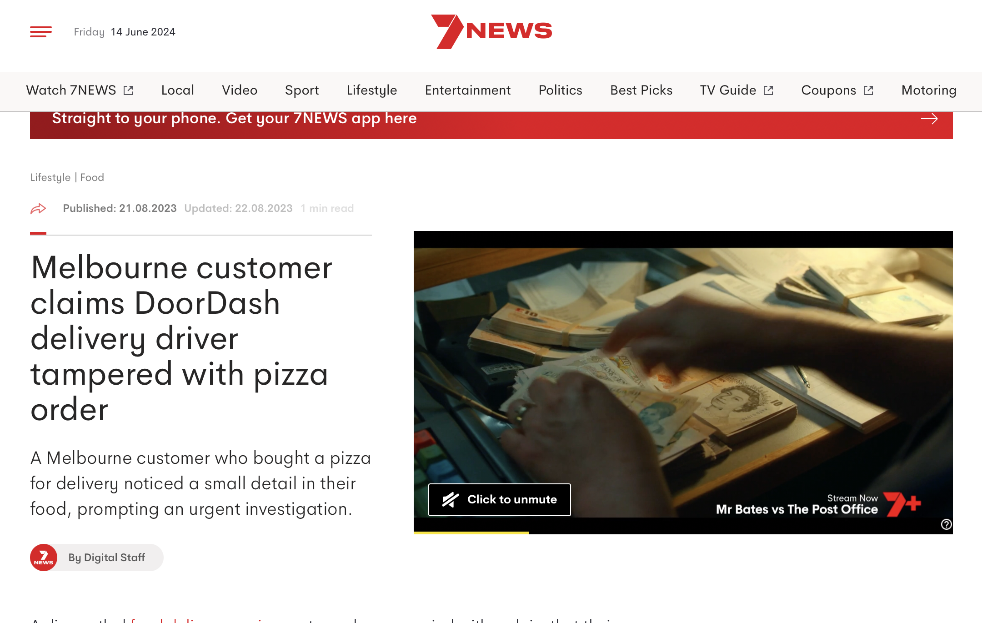
Task: Click the arrow on the red app banner
Action: pos(929,119)
